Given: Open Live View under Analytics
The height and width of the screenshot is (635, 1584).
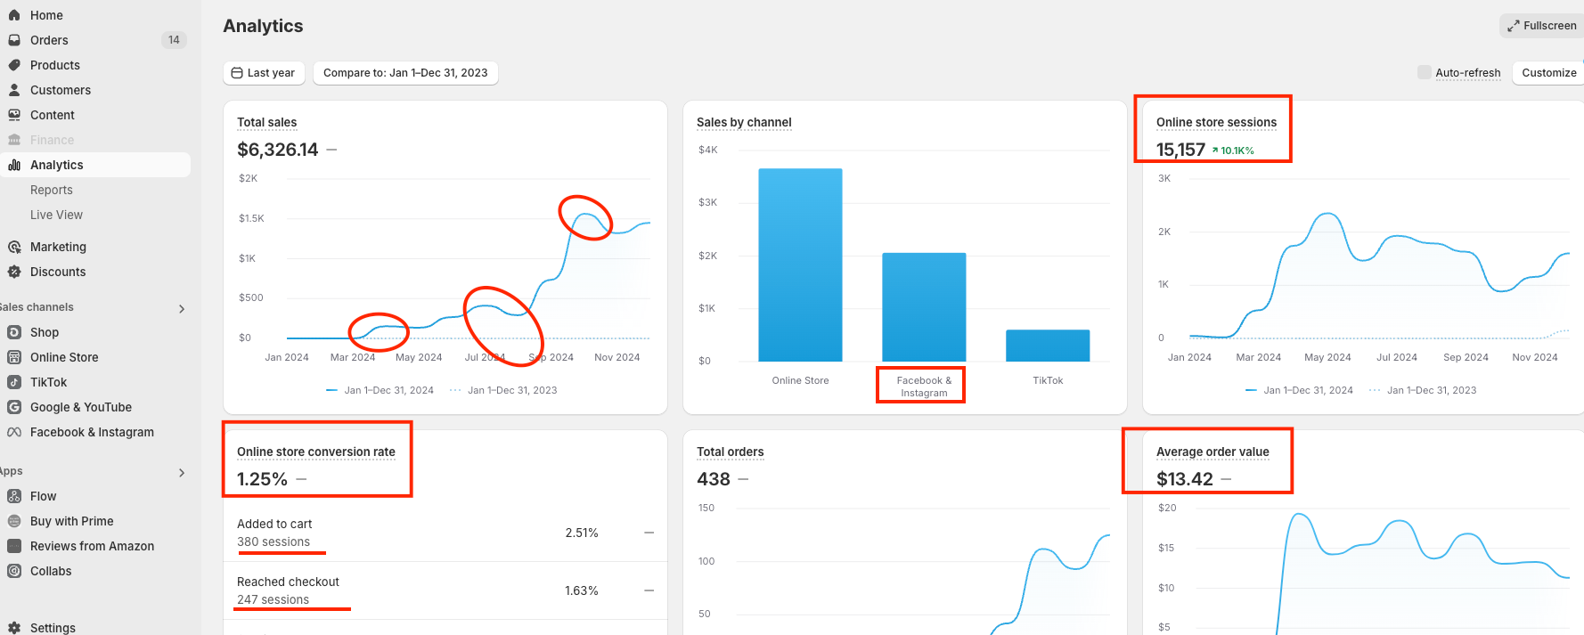Looking at the screenshot, I should (x=56, y=215).
